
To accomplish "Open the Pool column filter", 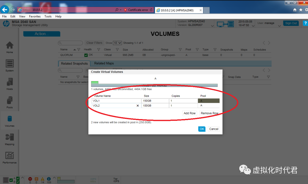I will 197,50.
